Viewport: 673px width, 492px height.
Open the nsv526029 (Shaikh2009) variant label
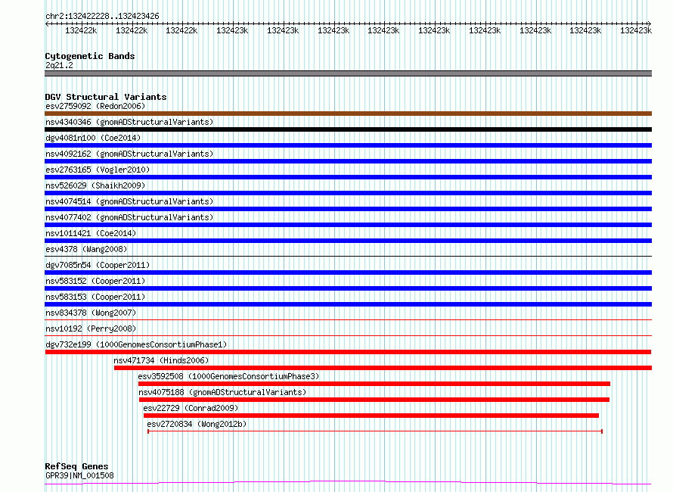pyautogui.click(x=95, y=185)
